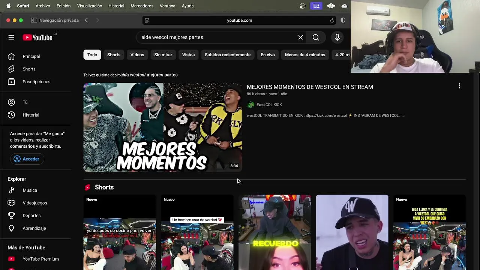Image resolution: width=480 pixels, height=270 pixels.
Task: Select Subidos recientemente filter chip
Action: (x=228, y=55)
